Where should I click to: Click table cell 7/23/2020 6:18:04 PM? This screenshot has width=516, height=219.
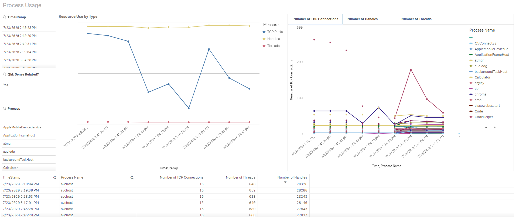[x=21, y=184]
